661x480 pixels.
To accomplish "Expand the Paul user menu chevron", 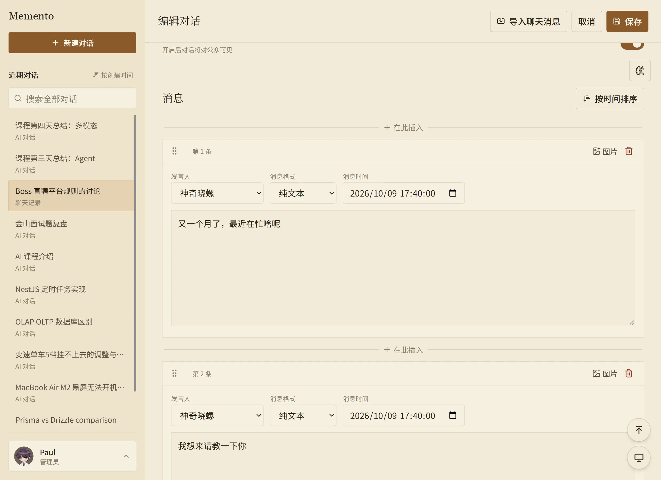I will click(x=126, y=456).
